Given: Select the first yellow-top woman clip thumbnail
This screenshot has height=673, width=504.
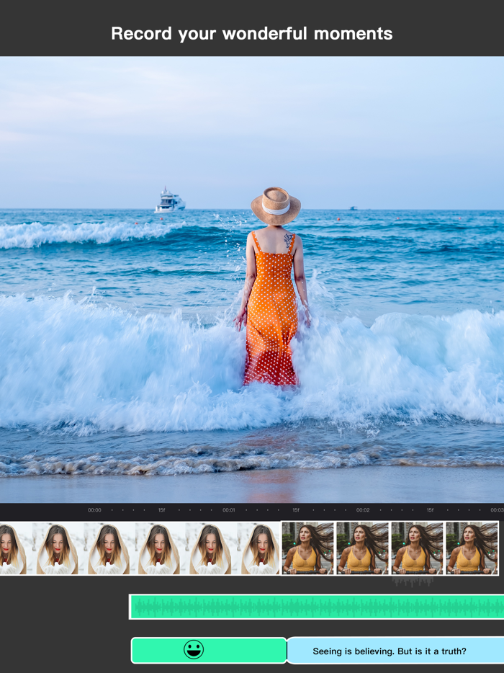Looking at the screenshot, I should pos(307,548).
